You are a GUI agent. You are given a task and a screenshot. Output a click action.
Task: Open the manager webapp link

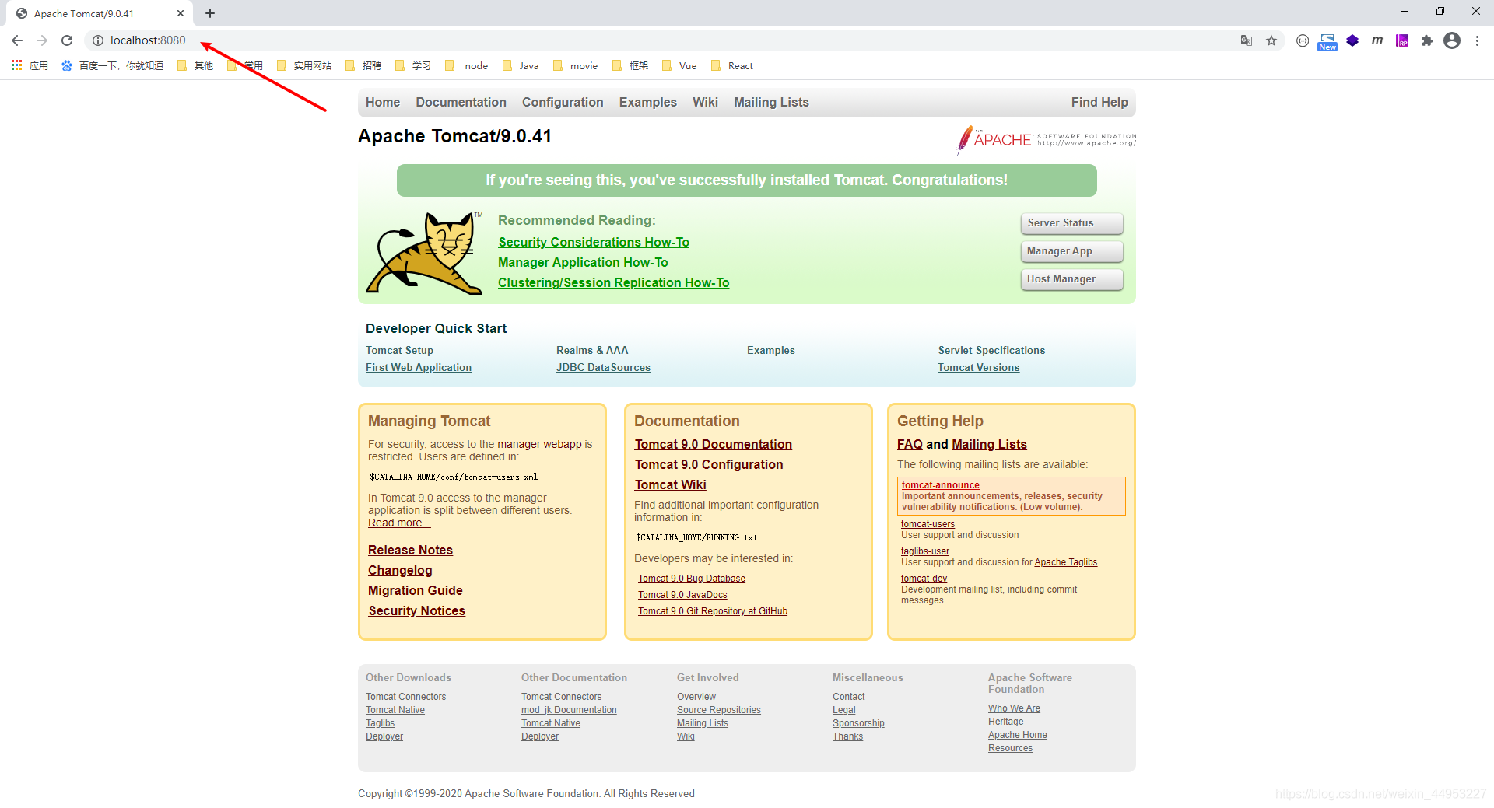point(539,444)
